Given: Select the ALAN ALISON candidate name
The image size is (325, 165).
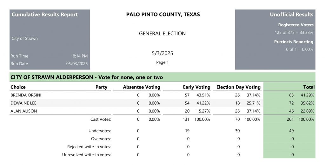Looking at the screenshot, I should click(x=23, y=111).
